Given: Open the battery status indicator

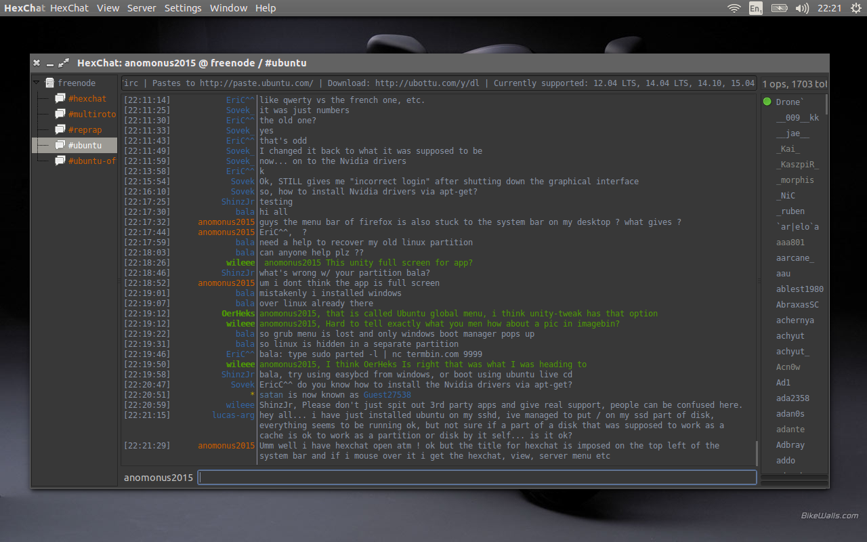Looking at the screenshot, I should pos(779,8).
